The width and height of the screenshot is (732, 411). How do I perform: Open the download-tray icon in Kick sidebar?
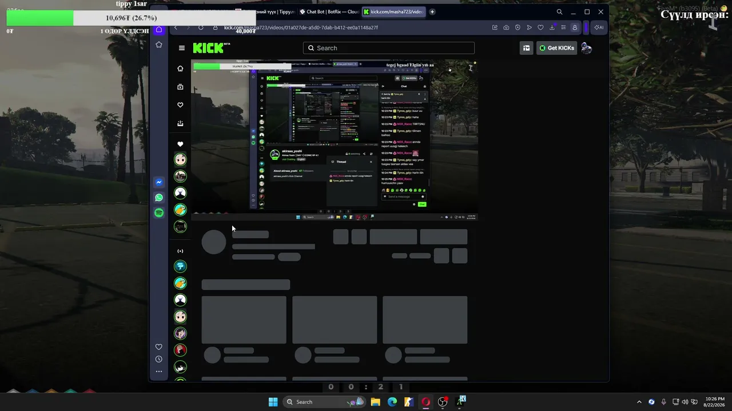(x=180, y=123)
